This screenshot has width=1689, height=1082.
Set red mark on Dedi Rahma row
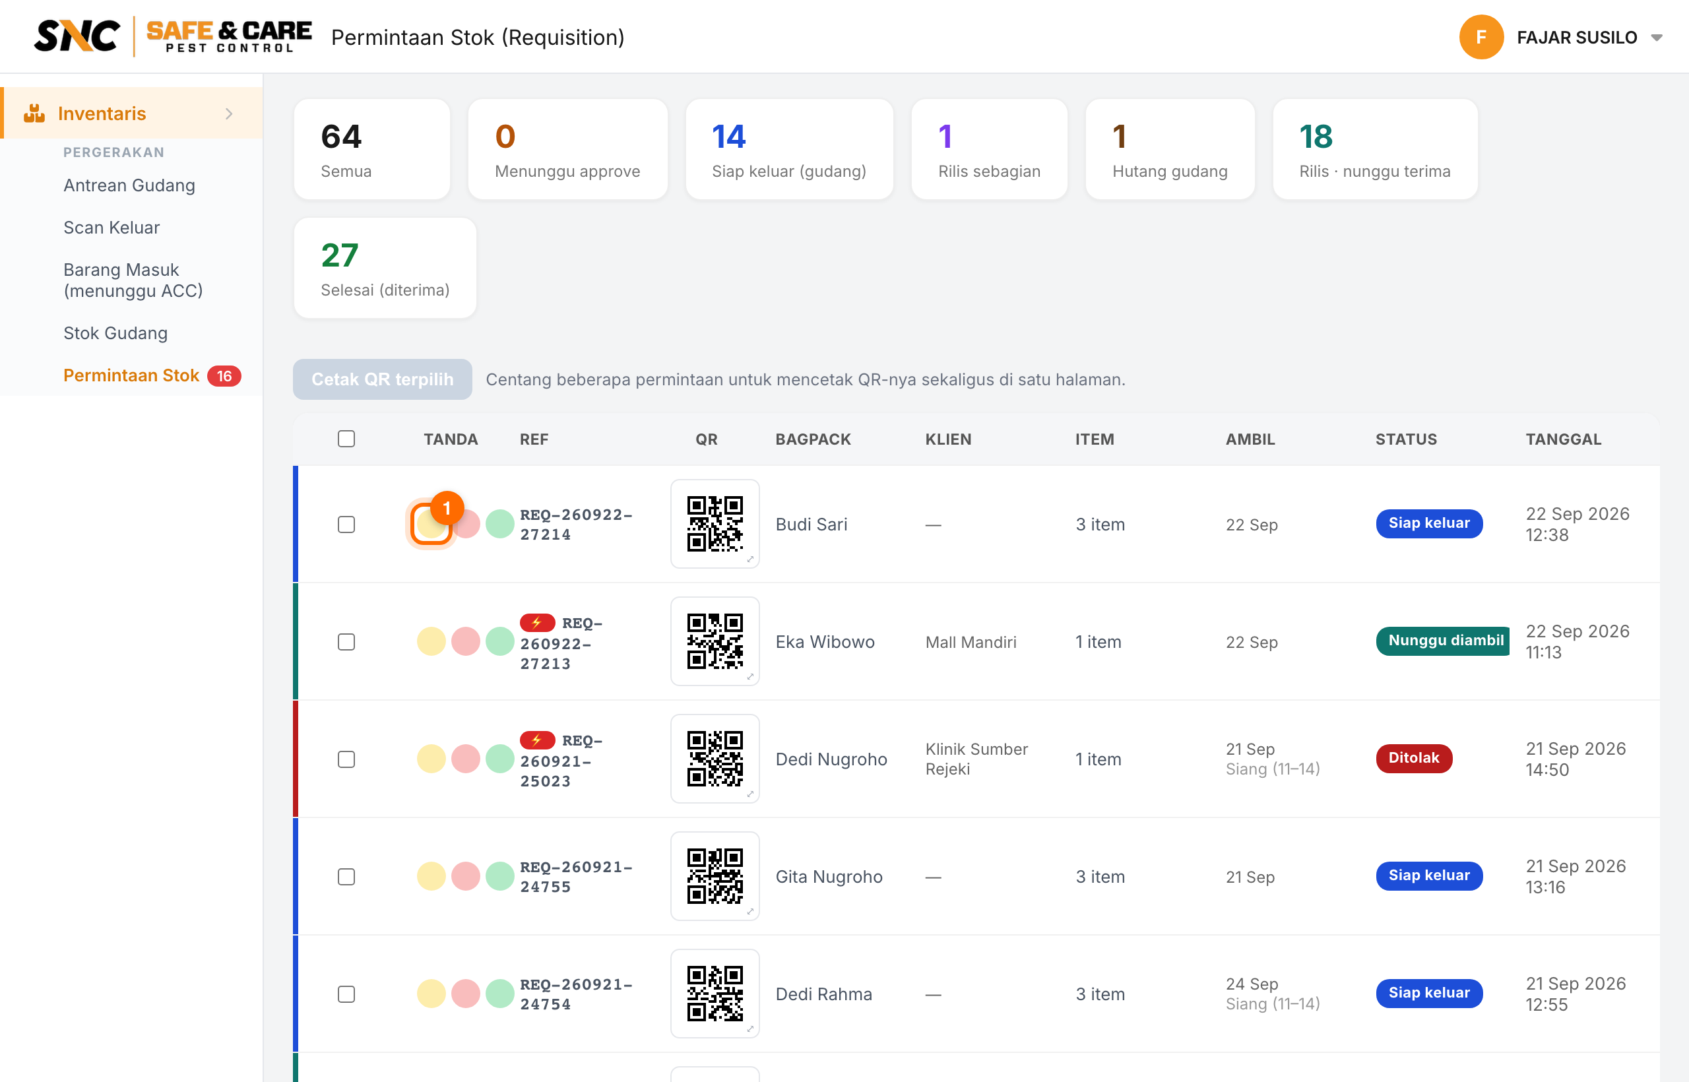(466, 994)
